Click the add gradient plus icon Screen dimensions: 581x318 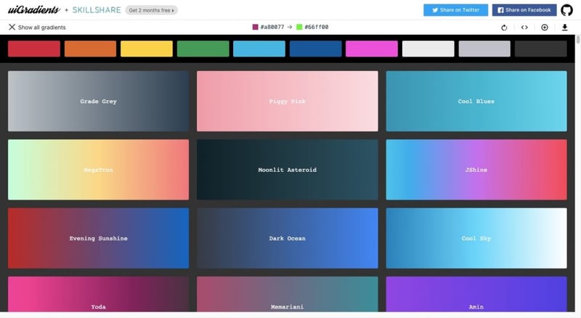[544, 28]
